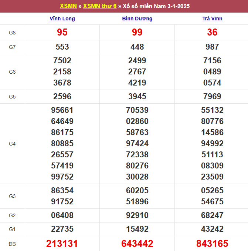
Task: Select G1 result 22735
Action: coord(62,229)
